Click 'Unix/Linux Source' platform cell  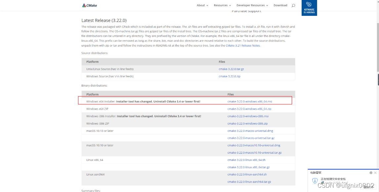click(x=110, y=69)
